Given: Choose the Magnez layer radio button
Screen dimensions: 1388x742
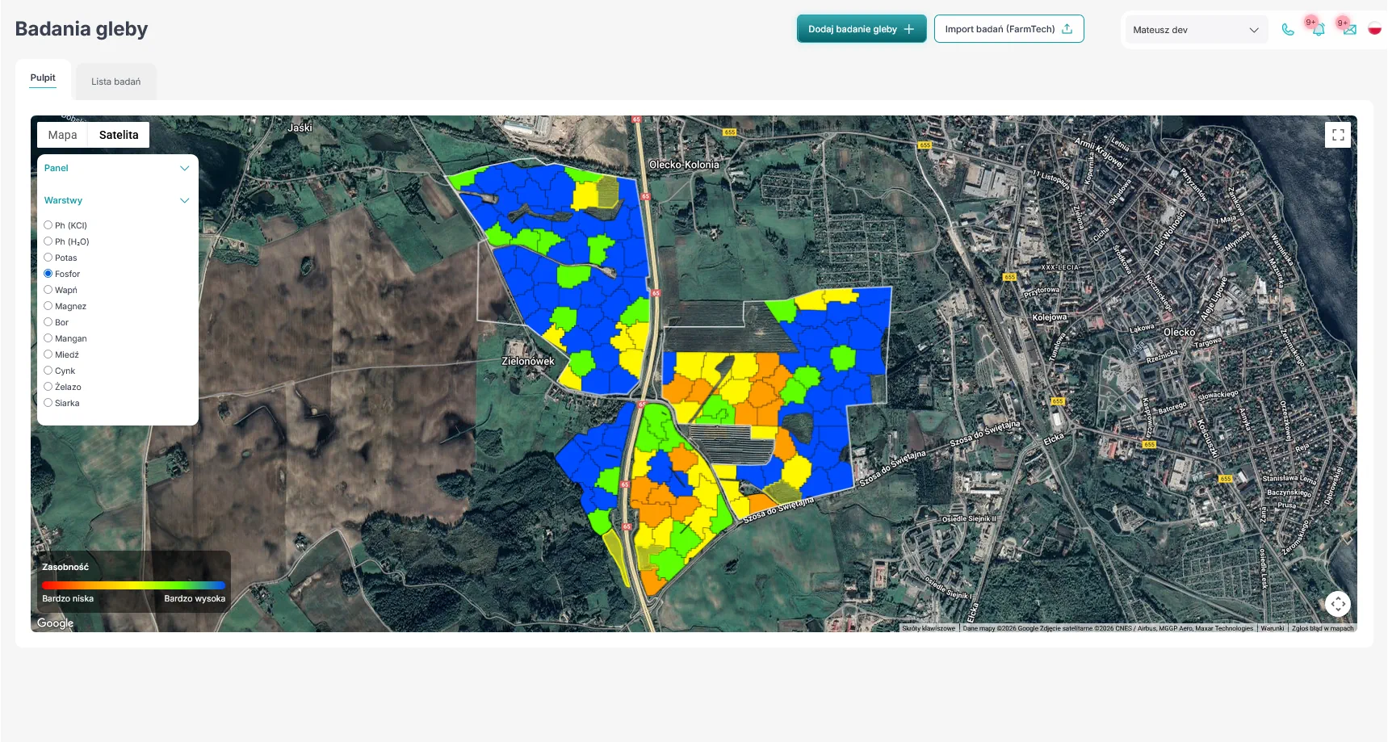Looking at the screenshot, I should (x=48, y=306).
